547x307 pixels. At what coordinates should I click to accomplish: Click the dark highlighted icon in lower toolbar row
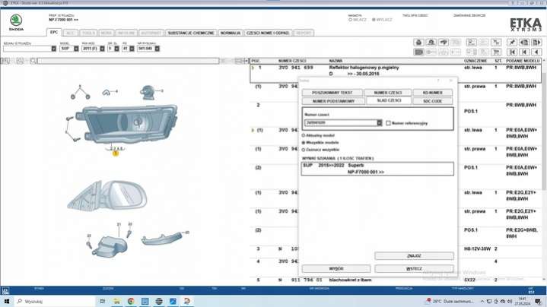tap(418, 52)
